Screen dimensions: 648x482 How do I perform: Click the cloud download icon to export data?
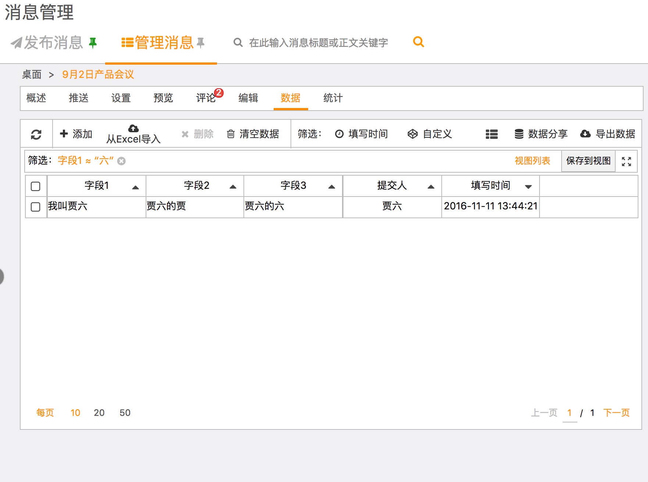[585, 134]
